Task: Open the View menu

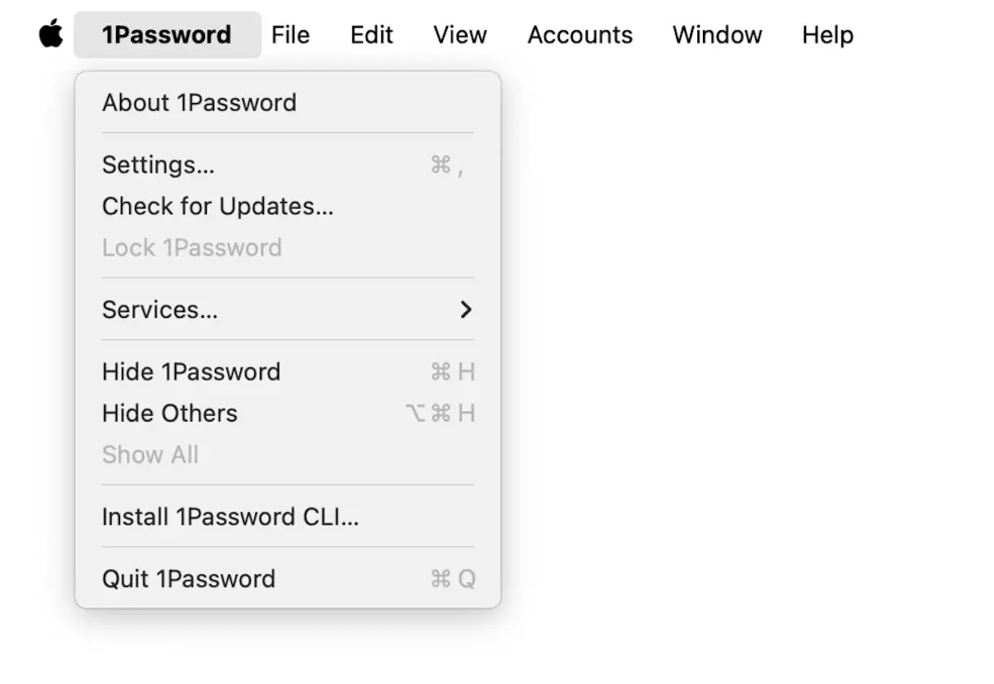Action: (x=460, y=34)
